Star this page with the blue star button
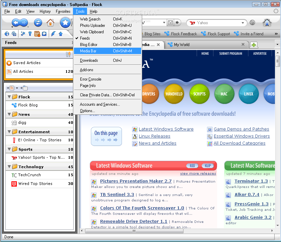The width and height of the screenshot is (281, 242). [65, 22]
